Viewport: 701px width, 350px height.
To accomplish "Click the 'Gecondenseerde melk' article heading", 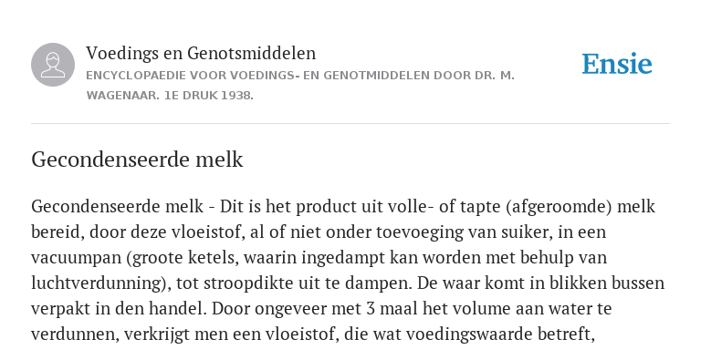I will [137, 160].
